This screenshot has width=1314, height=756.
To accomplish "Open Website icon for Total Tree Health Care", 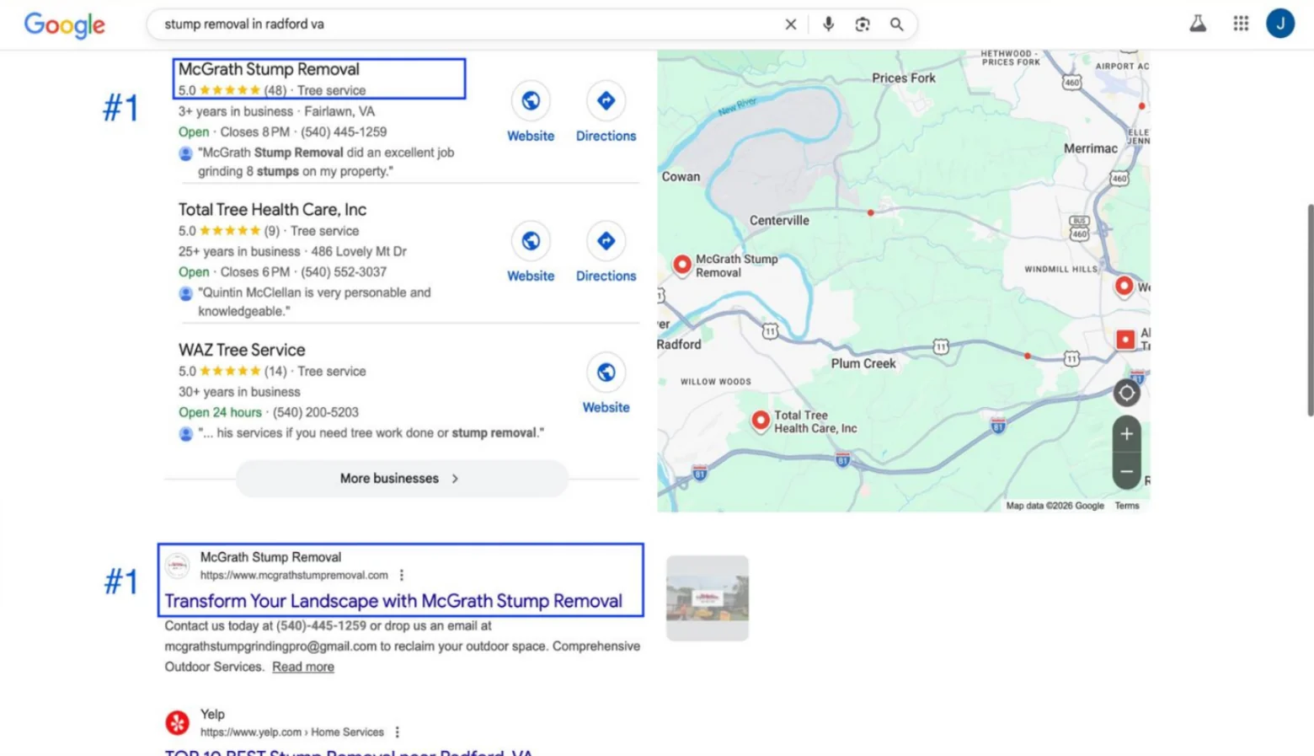I will pyautogui.click(x=531, y=241).
